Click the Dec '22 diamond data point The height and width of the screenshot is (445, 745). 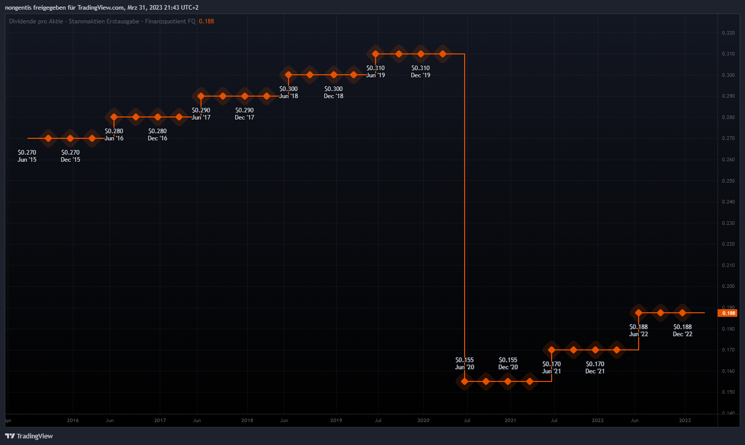[682, 313]
